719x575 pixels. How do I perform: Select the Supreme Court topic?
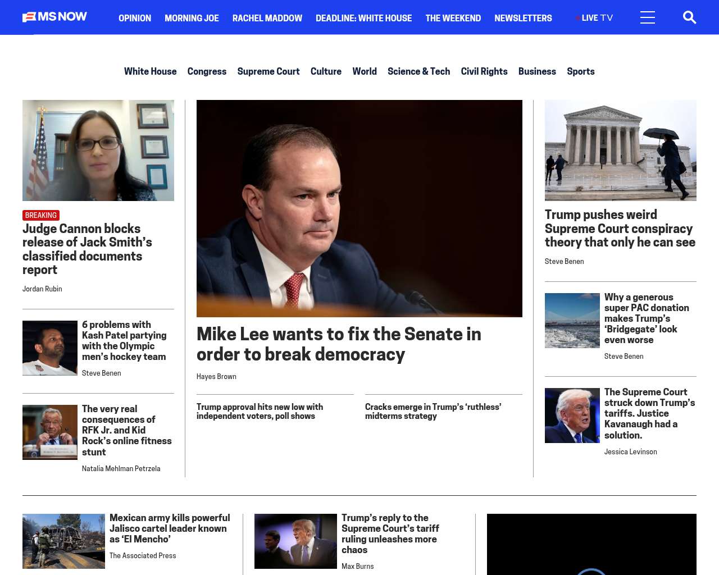point(269,71)
